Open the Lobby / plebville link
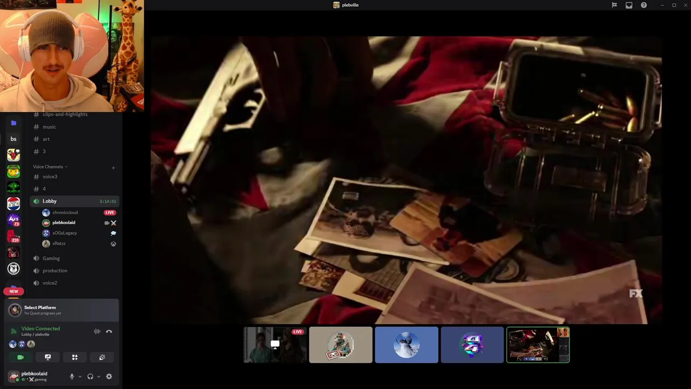The width and height of the screenshot is (691, 389). pos(35,334)
